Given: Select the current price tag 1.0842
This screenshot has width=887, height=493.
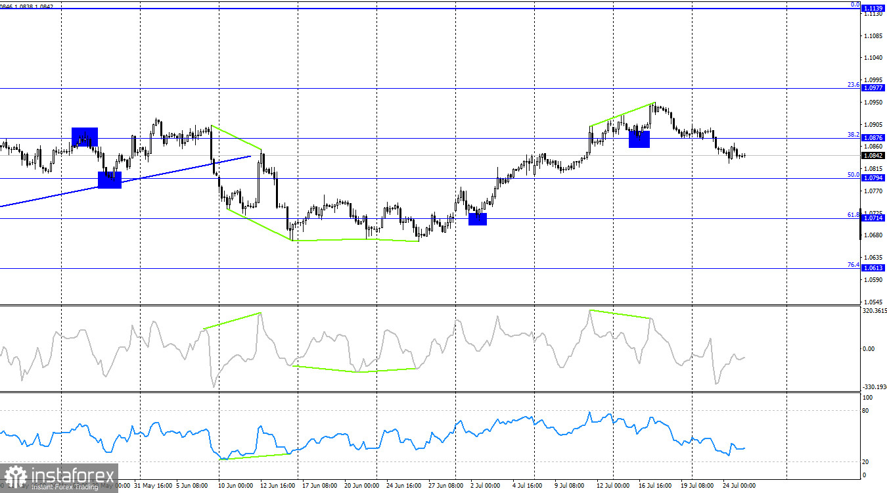Looking at the screenshot, I should [x=873, y=156].
